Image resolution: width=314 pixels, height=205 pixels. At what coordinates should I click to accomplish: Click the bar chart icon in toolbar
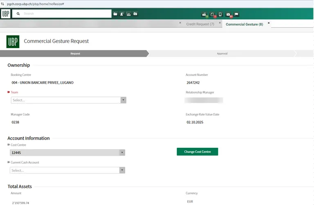pyautogui.click(x=128, y=14)
